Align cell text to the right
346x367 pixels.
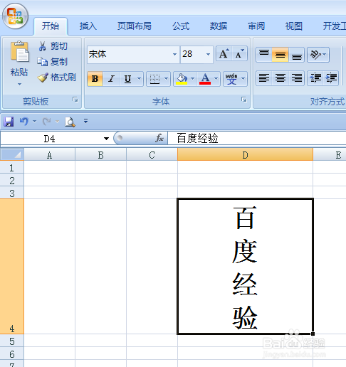[x=297, y=78]
